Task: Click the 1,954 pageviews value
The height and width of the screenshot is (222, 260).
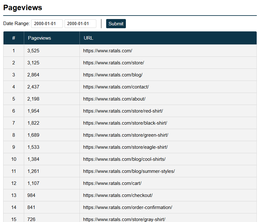Action: point(33,111)
